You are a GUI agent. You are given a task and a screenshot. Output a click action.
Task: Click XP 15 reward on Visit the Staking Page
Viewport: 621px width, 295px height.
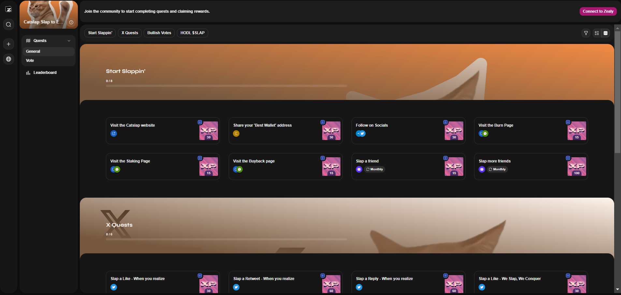pos(209,166)
